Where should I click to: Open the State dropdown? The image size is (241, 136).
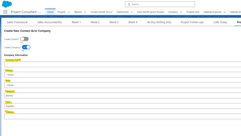[x=122, y=85]
